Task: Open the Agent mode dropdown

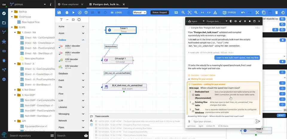Action: 197,22
